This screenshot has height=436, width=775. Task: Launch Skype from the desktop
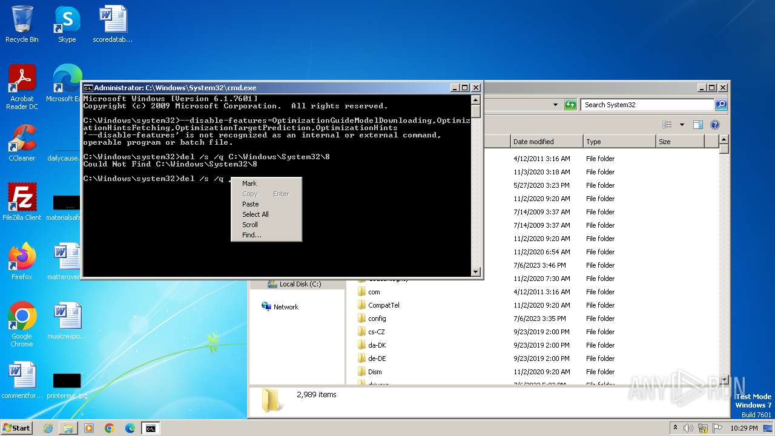click(x=67, y=24)
